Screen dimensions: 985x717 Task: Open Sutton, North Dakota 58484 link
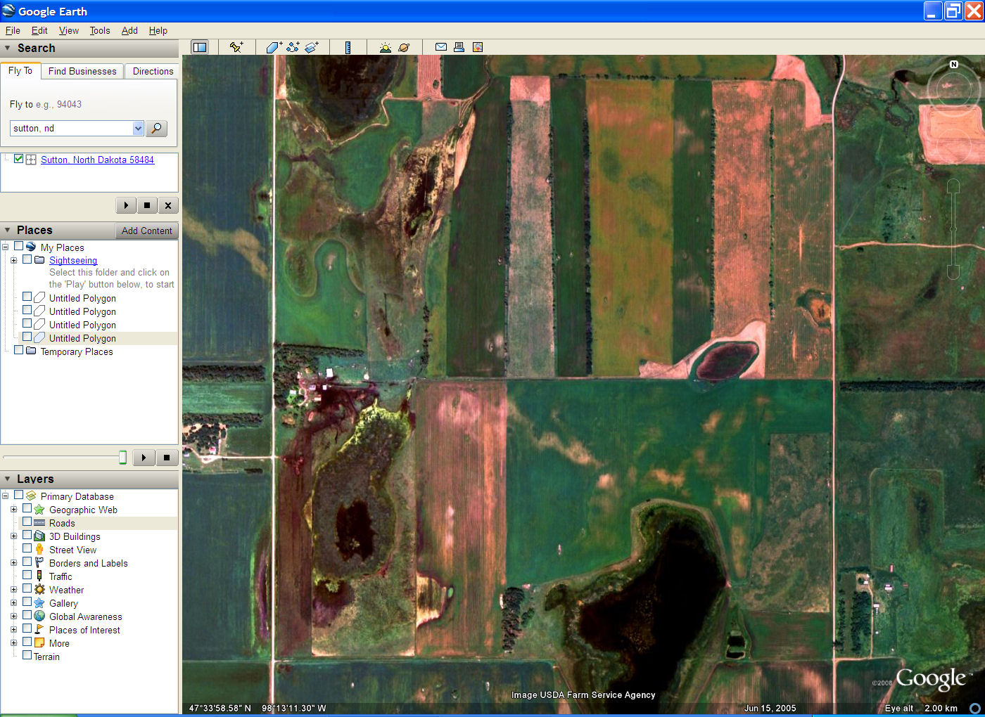click(97, 160)
